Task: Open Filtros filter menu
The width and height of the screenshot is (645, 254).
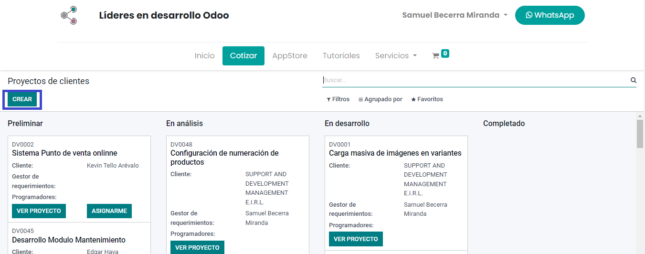Action: tap(338, 99)
